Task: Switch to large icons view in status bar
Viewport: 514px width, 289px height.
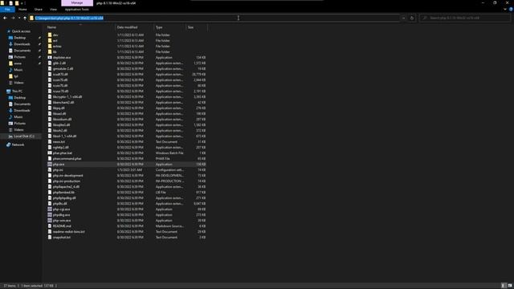Action: 510,286
